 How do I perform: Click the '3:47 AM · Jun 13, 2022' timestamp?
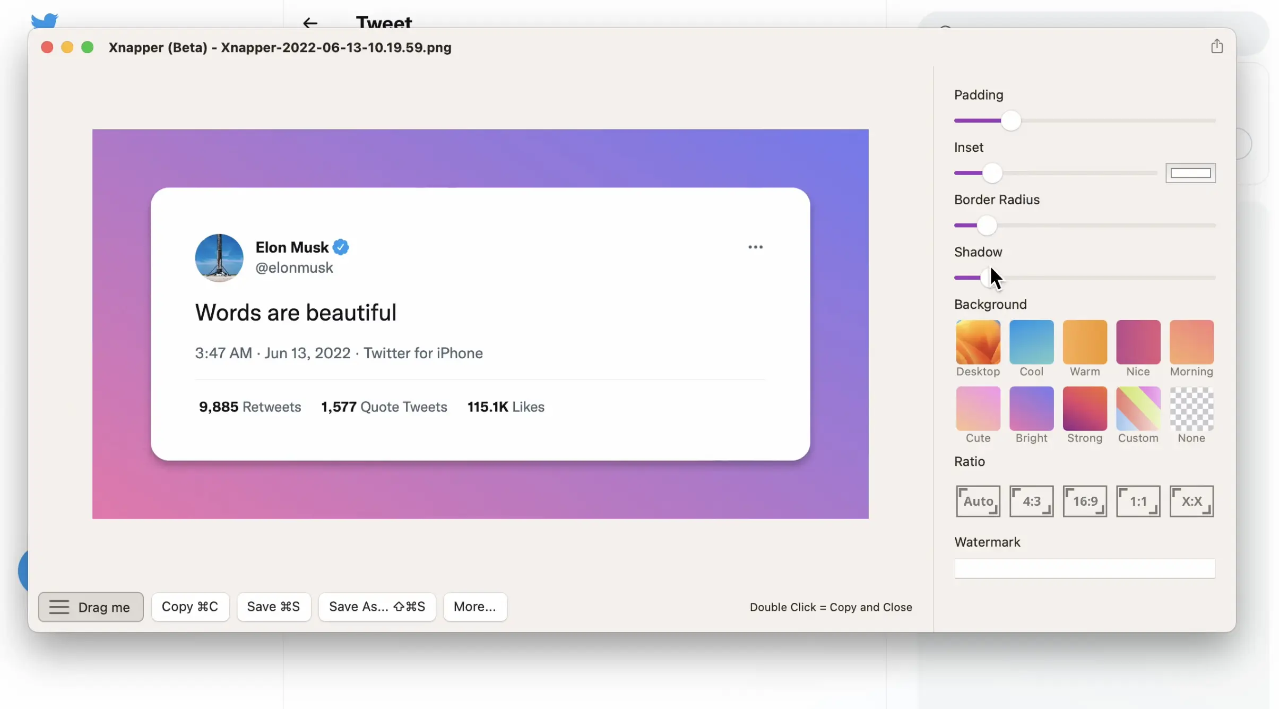pos(273,353)
